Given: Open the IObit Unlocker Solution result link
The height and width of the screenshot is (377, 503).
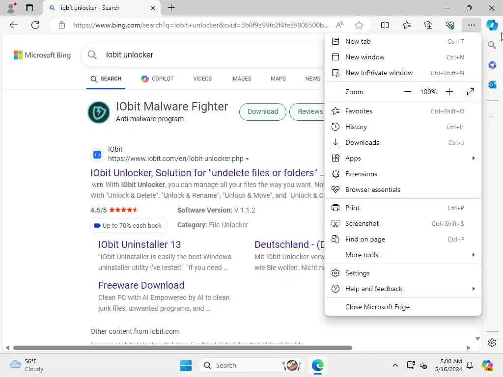Looking at the screenshot, I should 207,173.
